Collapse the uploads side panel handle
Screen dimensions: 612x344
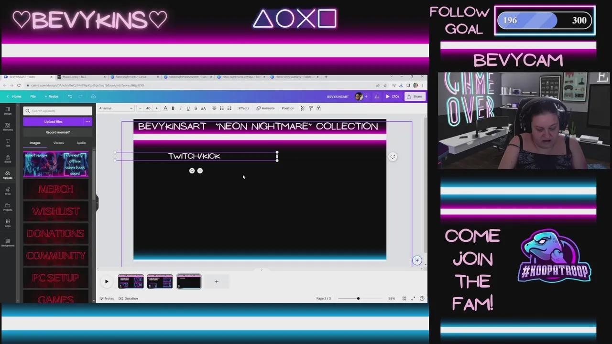(x=97, y=203)
